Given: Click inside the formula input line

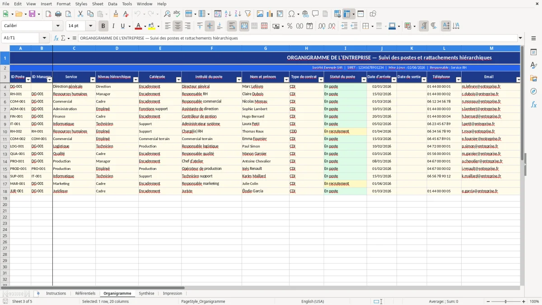Looking at the screenshot, I should pos(297,38).
